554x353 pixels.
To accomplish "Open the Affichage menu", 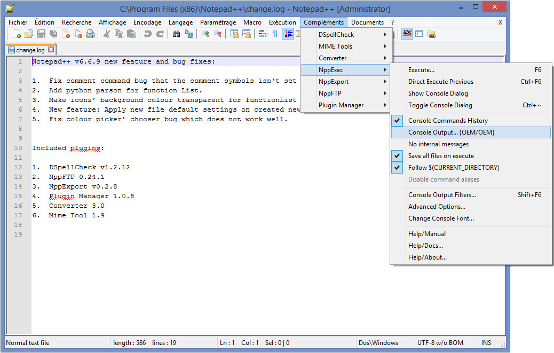I will point(113,22).
